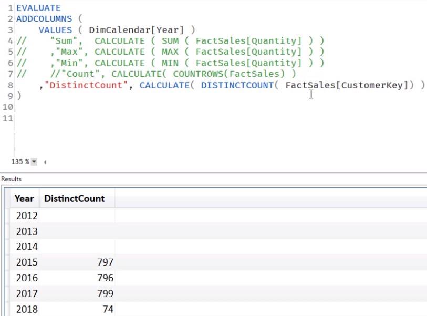
Task: Click the ADDCOLUMNS function on line 2
Action: [44, 19]
